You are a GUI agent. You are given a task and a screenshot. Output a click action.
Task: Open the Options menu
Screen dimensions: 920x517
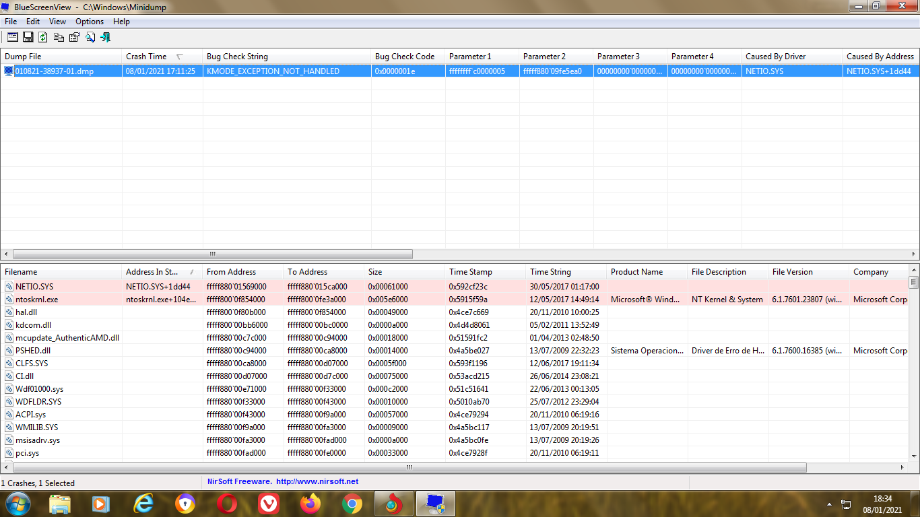[x=90, y=22]
